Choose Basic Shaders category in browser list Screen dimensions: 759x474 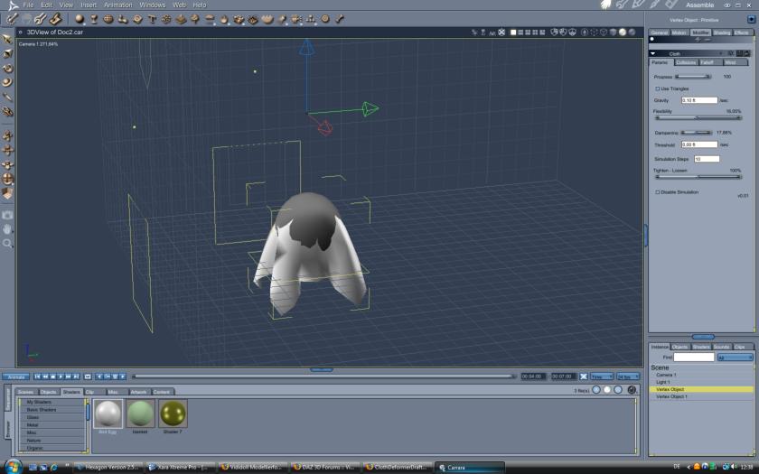click(x=42, y=410)
